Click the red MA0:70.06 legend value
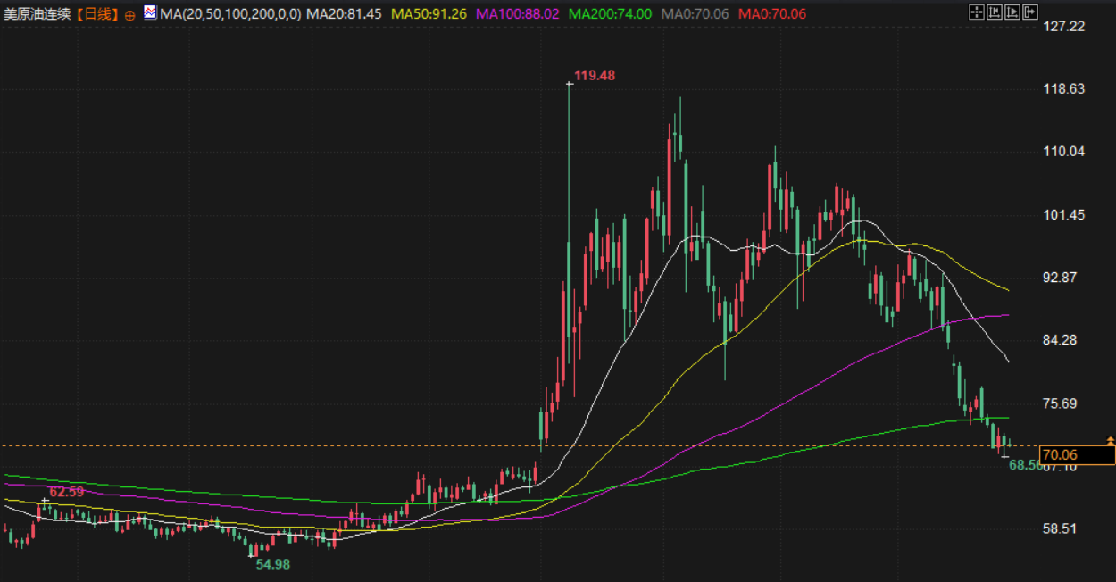 [x=772, y=14]
